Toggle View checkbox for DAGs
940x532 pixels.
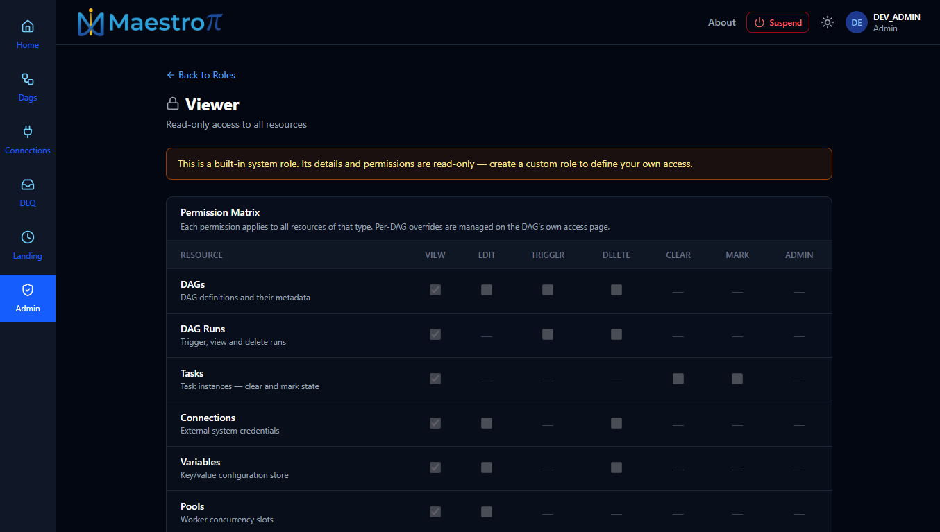pyautogui.click(x=435, y=290)
